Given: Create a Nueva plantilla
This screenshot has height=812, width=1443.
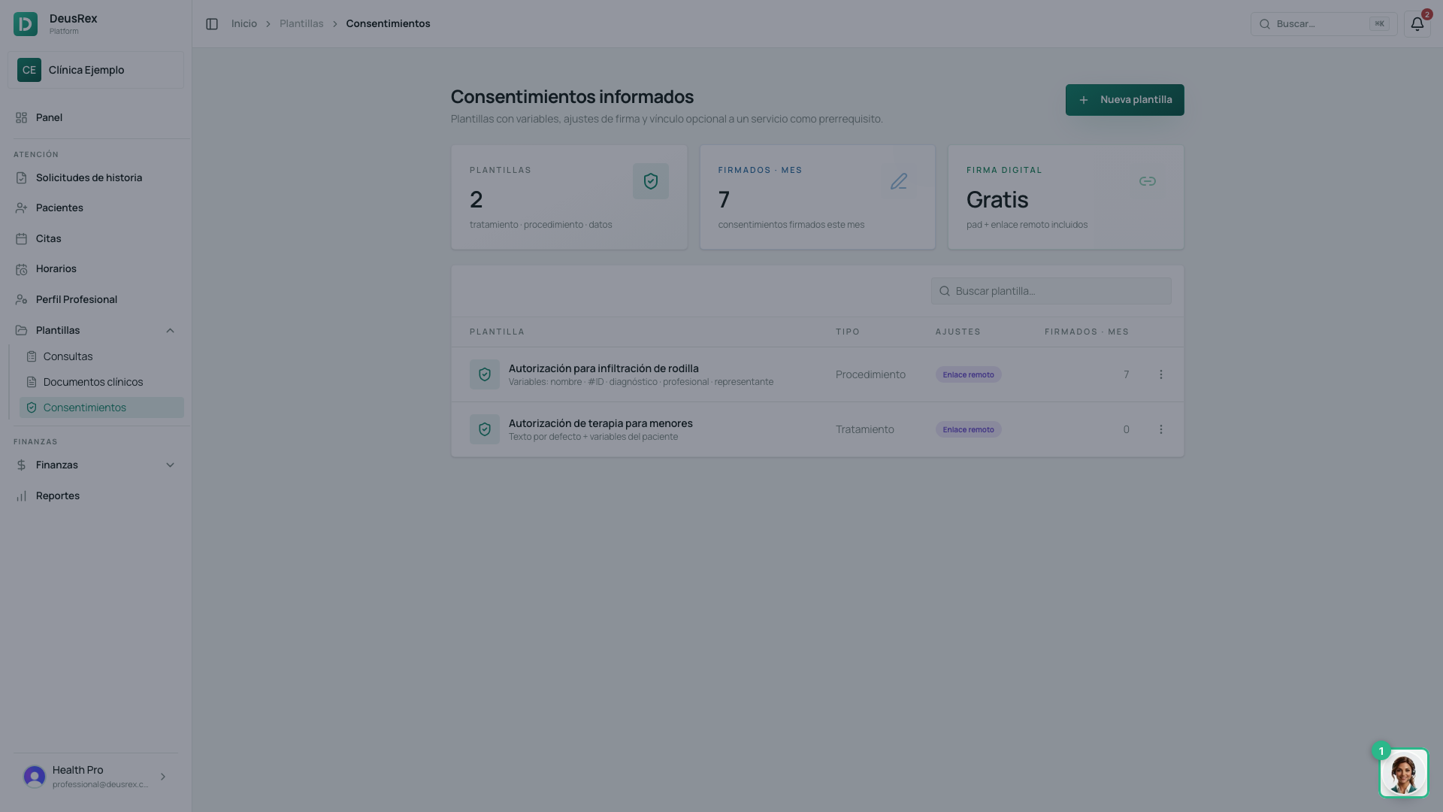Looking at the screenshot, I should coord(1124,100).
